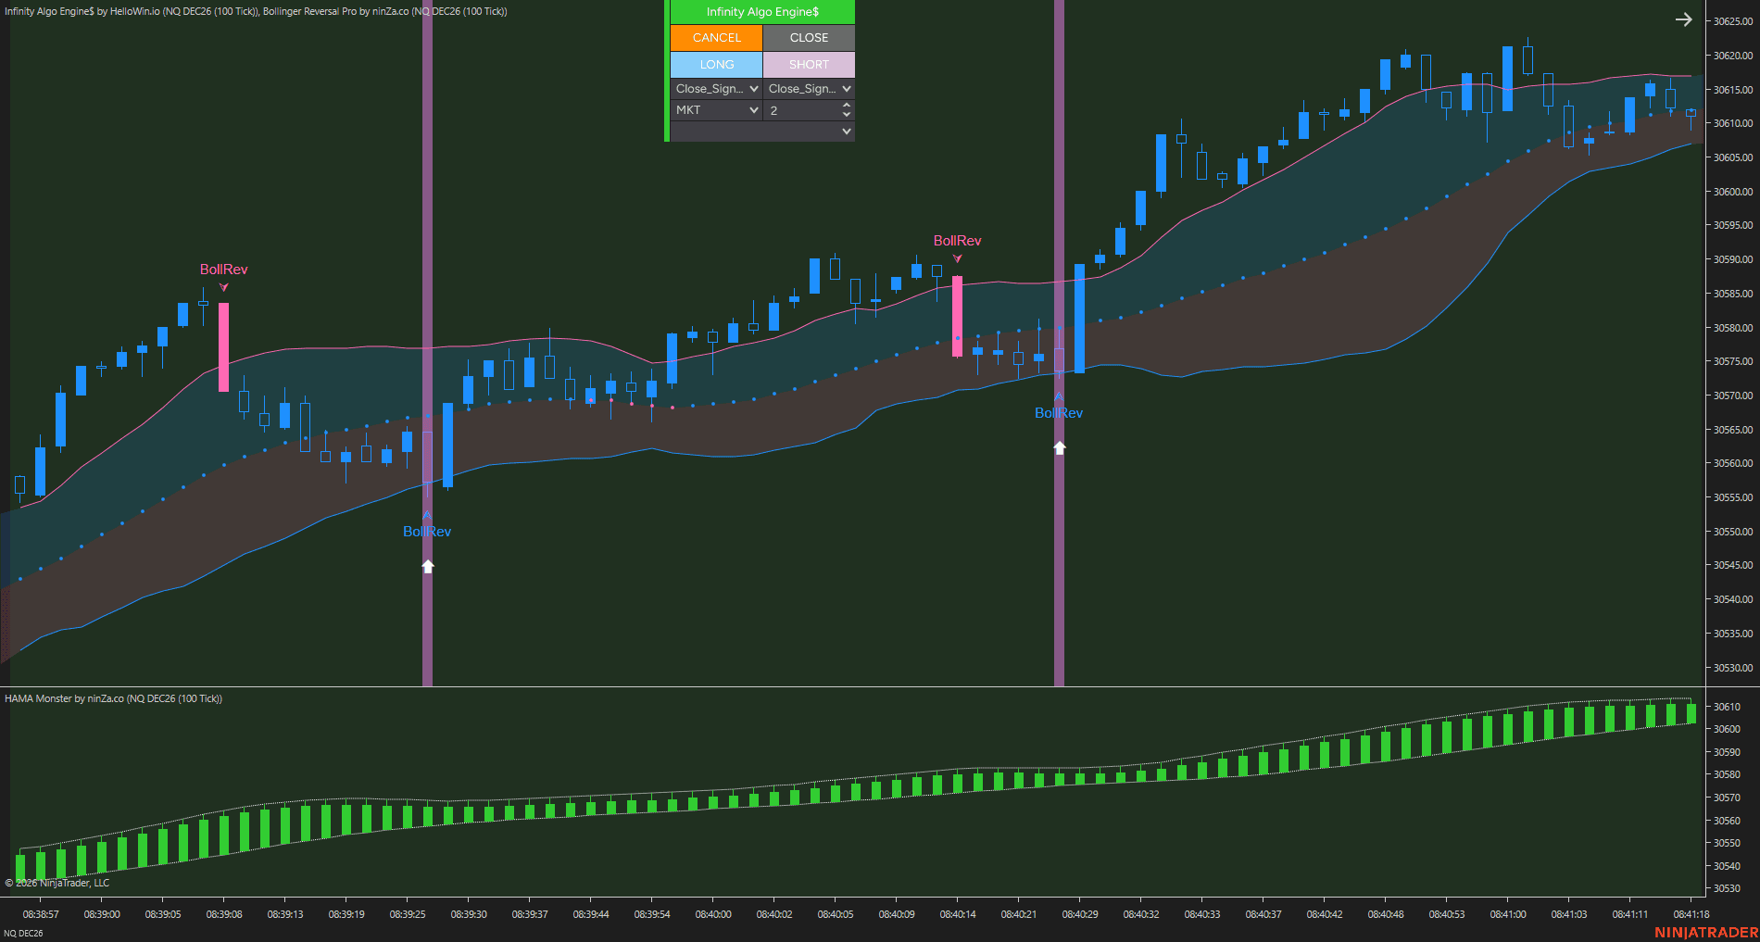Click the NINJATRADER logo text

click(x=1705, y=933)
